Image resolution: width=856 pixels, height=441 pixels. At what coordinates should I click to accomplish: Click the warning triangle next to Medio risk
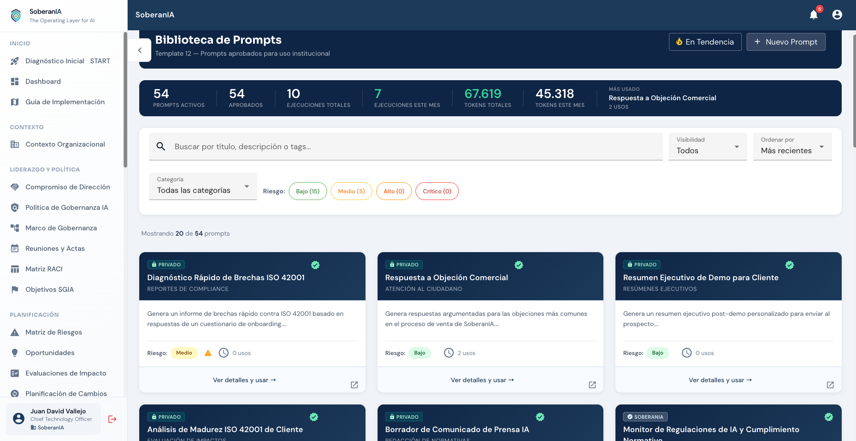(x=208, y=353)
